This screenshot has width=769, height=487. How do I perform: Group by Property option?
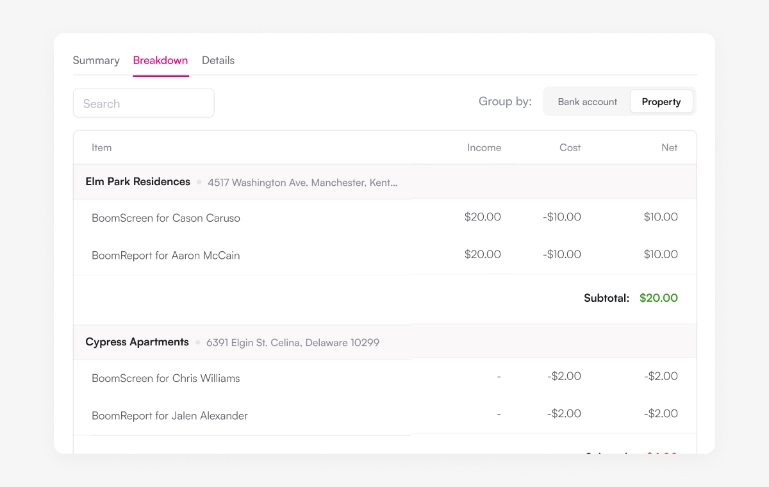tap(661, 102)
